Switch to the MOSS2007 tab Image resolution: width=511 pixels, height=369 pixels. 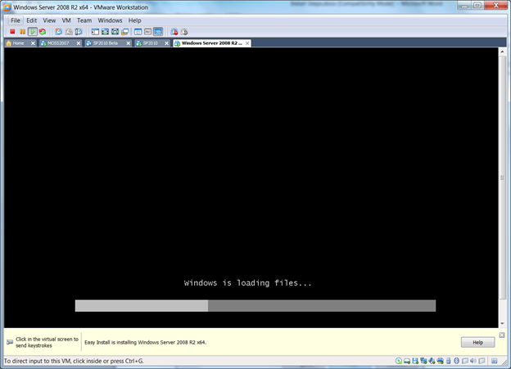pyautogui.click(x=58, y=43)
